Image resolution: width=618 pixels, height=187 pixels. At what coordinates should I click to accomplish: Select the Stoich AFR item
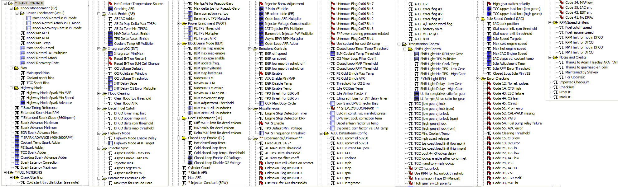point(199,173)
